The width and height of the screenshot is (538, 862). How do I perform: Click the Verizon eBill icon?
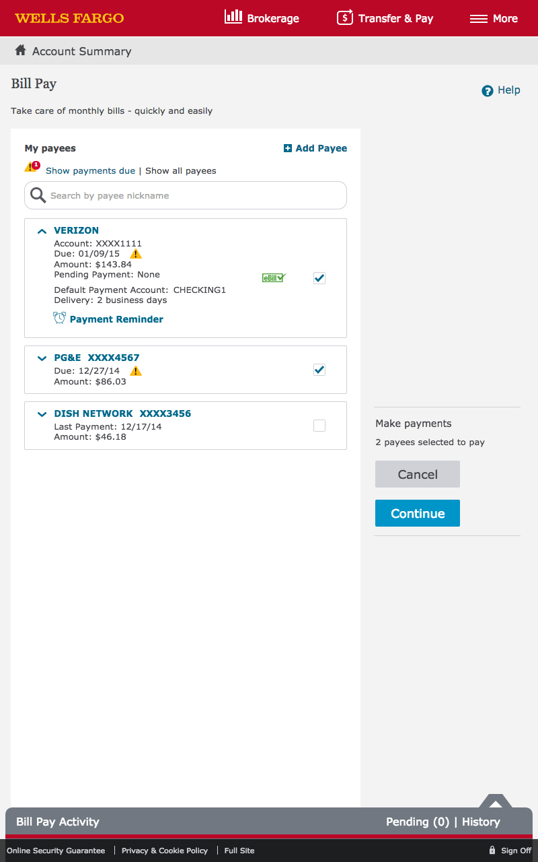[x=274, y=277]
